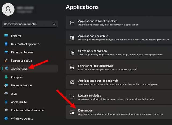This screenshot has height=125, width=172.
Task: Click the user profile avatar
Action: (x=8, y=9)
